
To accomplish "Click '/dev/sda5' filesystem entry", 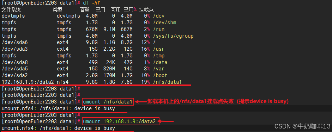I will click(x=14, y=69).
